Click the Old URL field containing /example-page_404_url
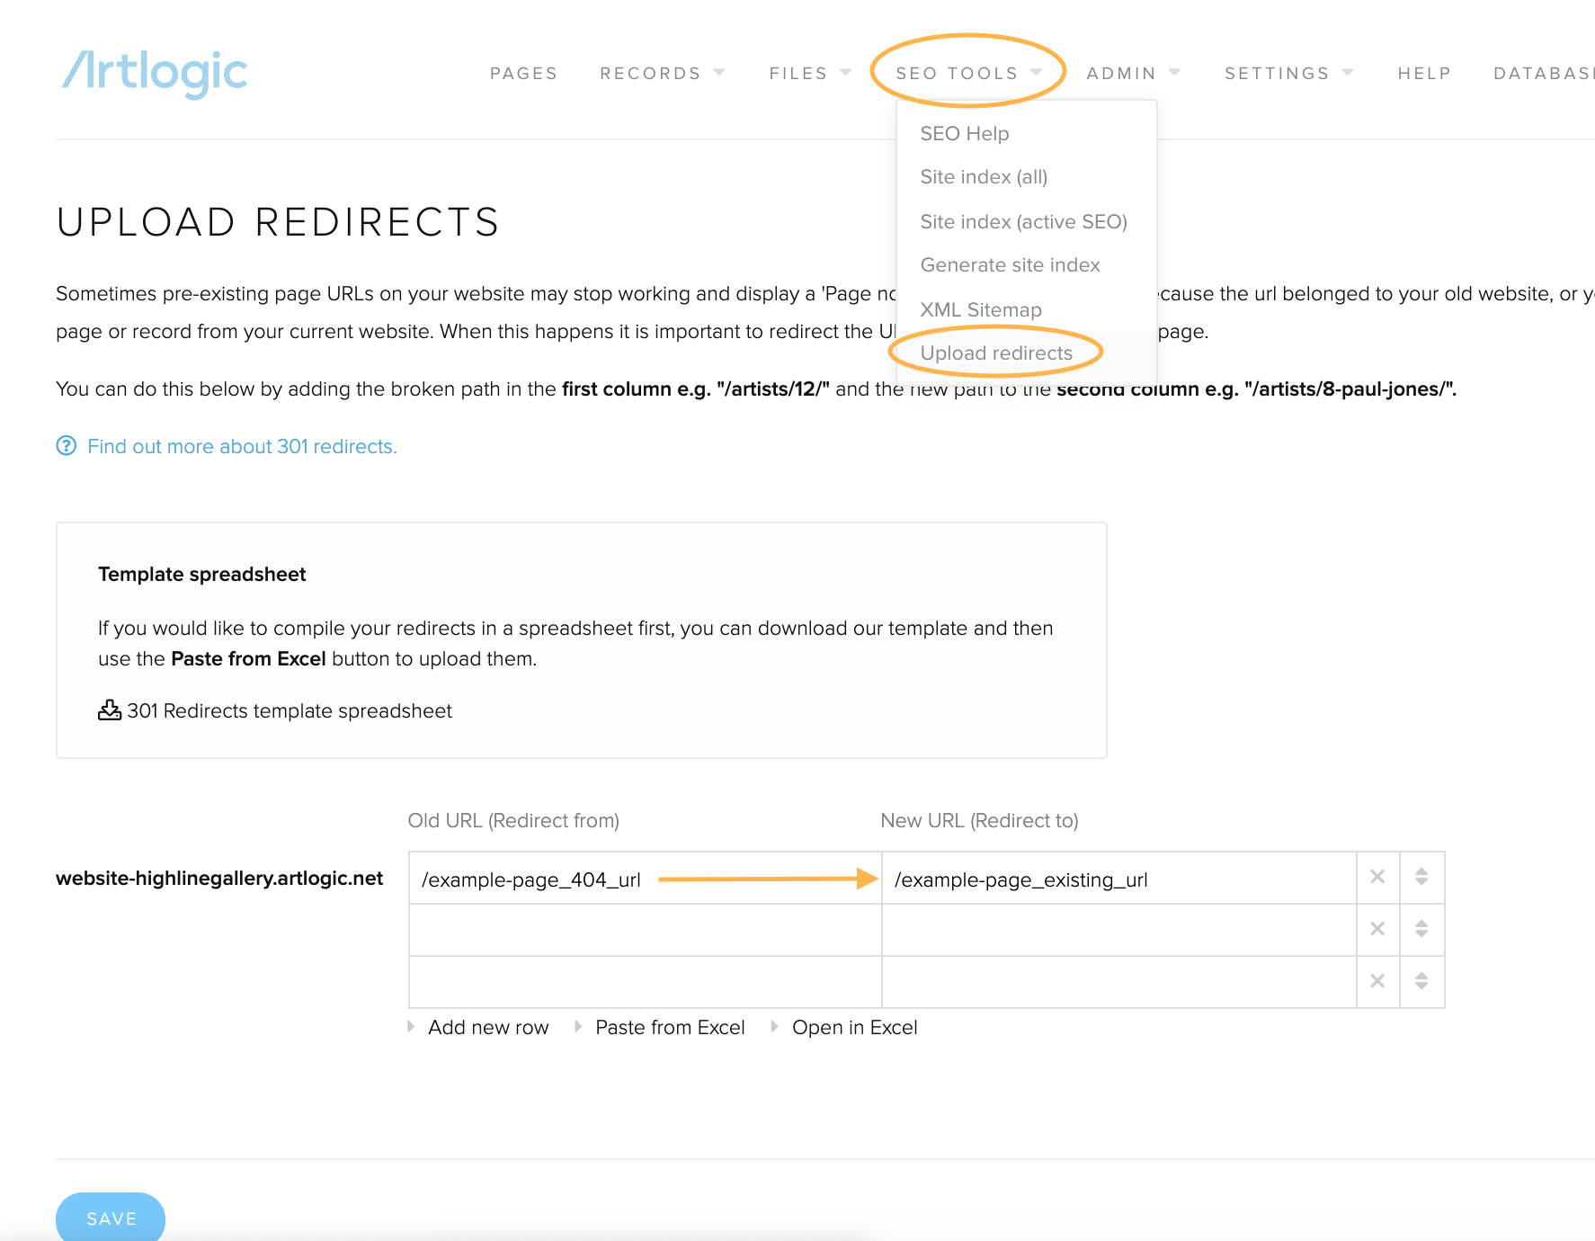The width and height of the screenshot is (1595, 1241). coord(645,879)
